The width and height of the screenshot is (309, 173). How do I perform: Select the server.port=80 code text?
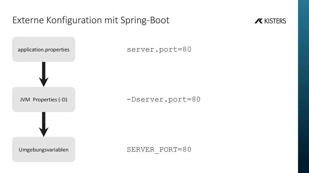pyautogui.click(x=159, y=50)
